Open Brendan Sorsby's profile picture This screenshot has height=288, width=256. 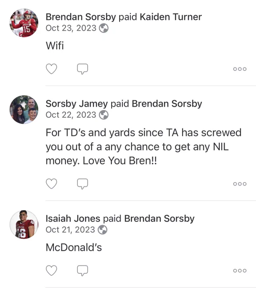pos(24,23)
